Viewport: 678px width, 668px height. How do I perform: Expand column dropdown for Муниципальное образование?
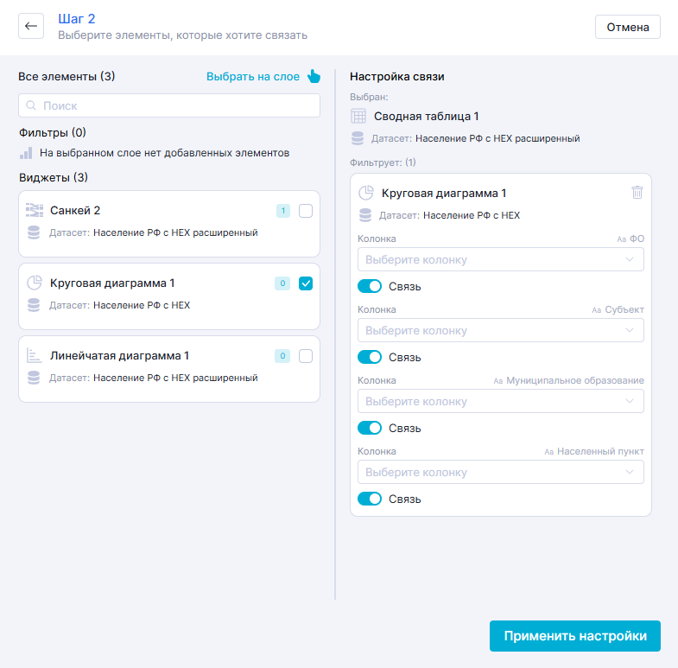tap(500, 401)
